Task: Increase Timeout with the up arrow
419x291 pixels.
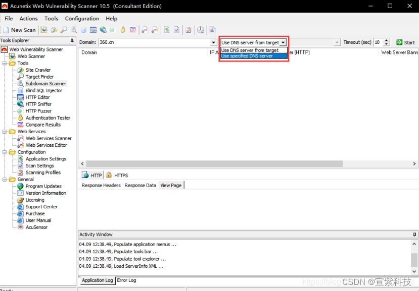Action: coord(386,40)
